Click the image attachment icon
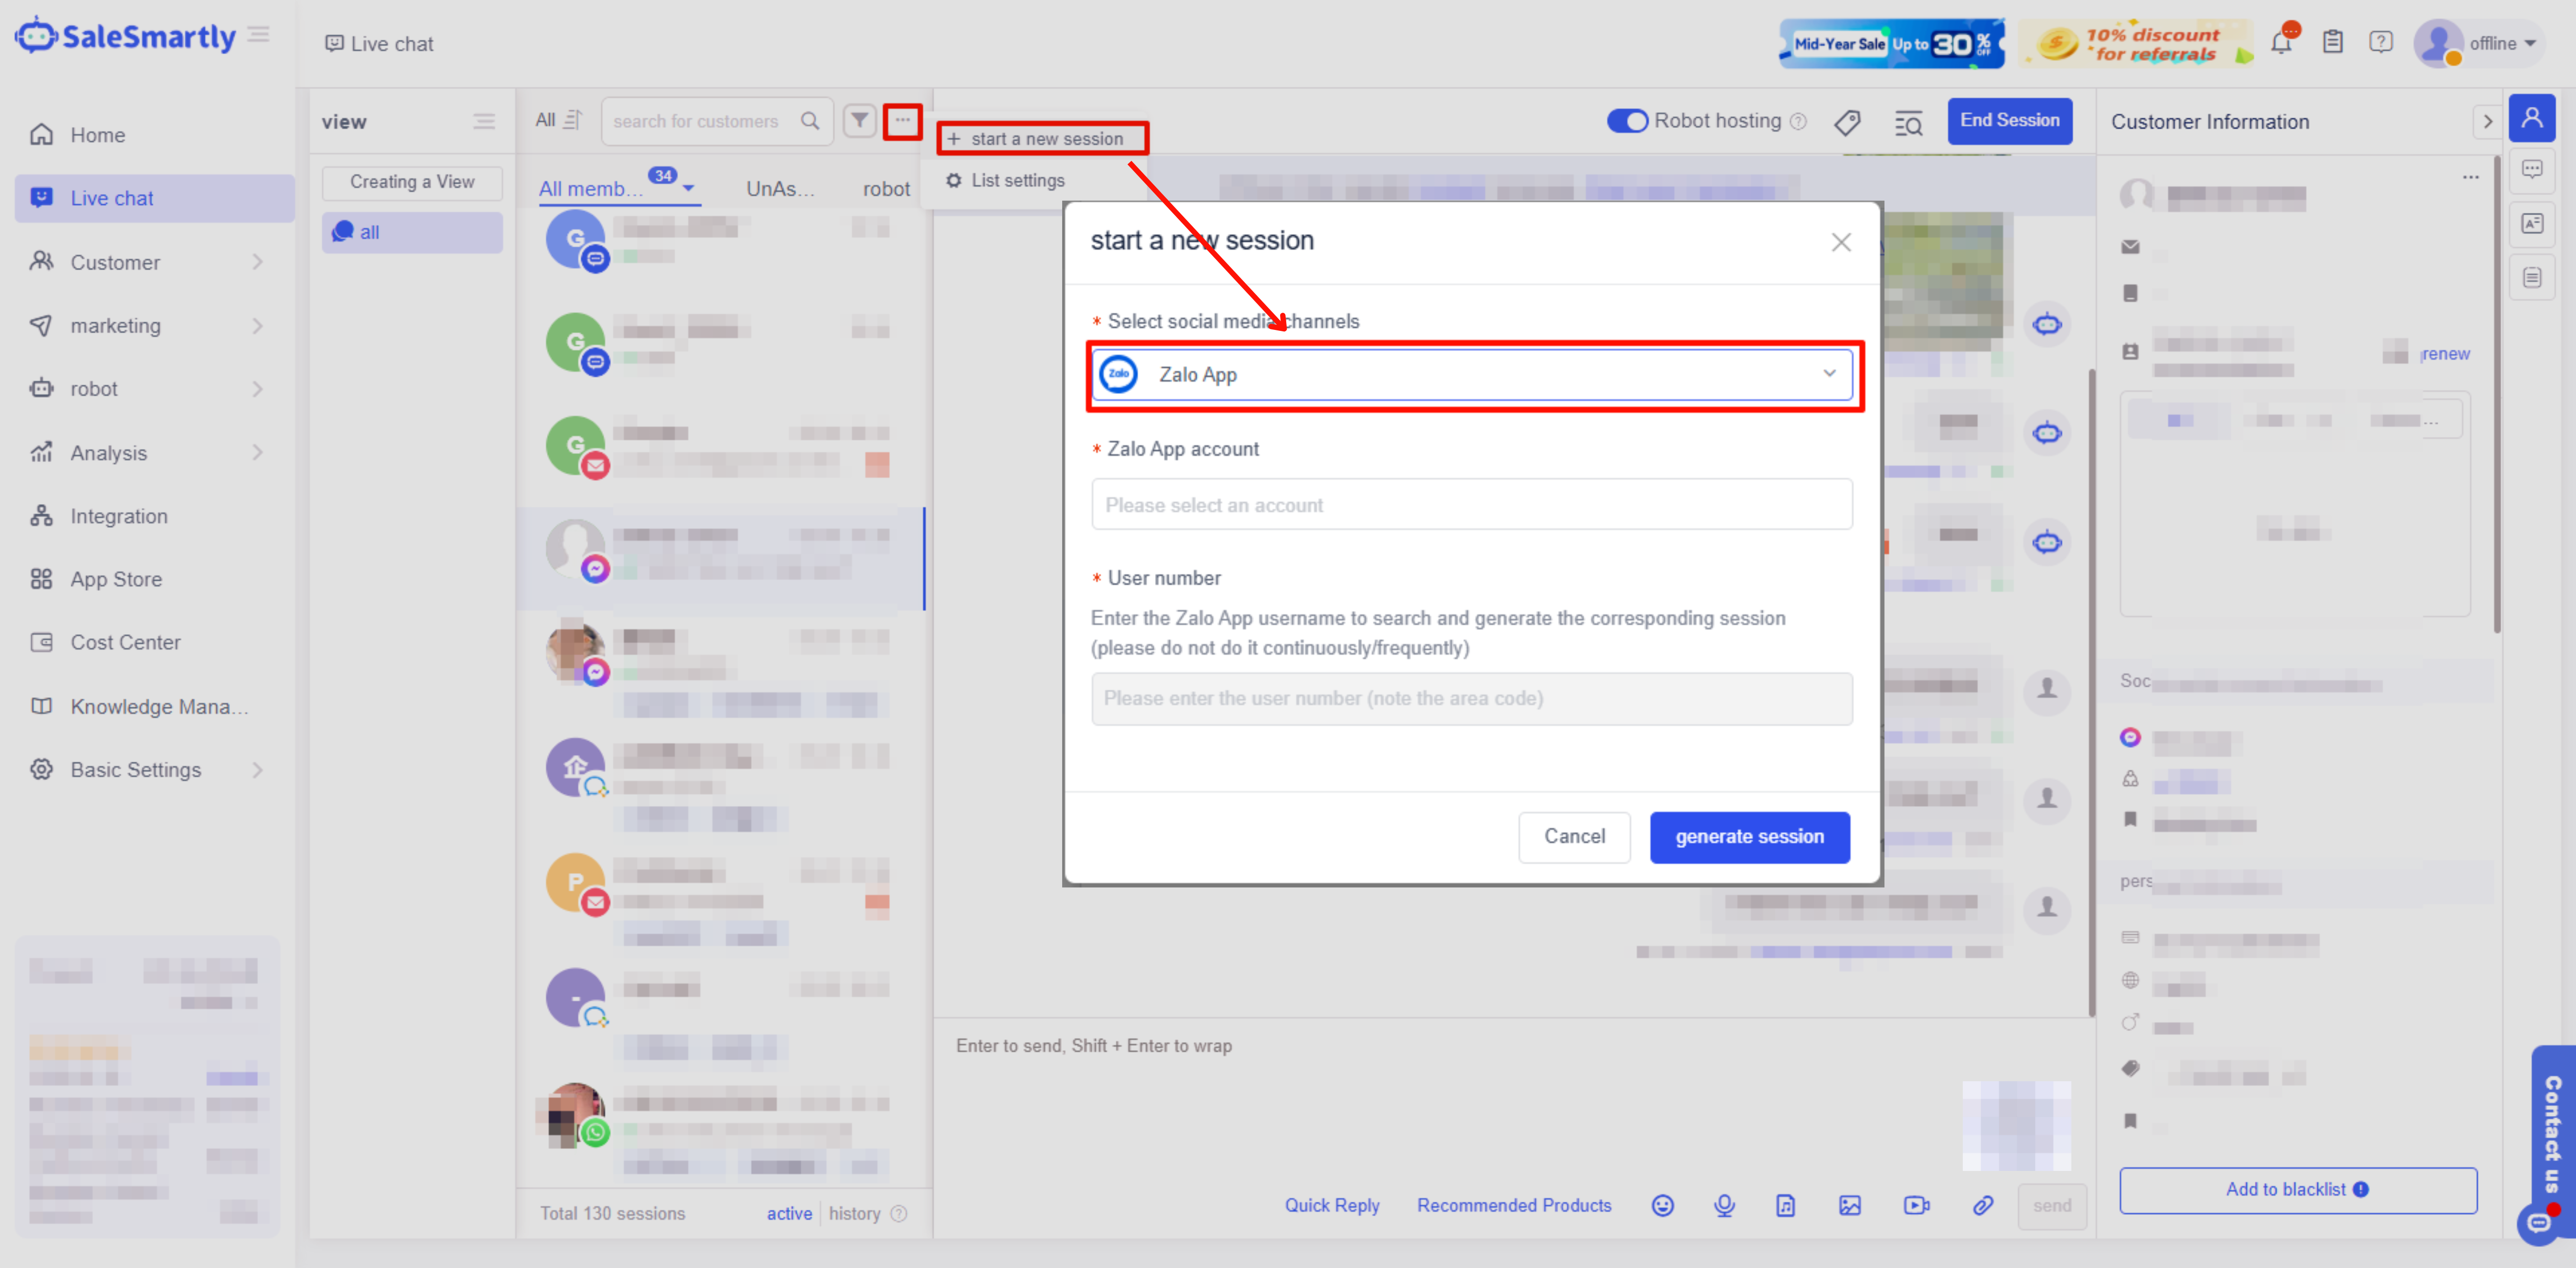This screenshot has height=1268, width=2576. click(1849, 1205)
